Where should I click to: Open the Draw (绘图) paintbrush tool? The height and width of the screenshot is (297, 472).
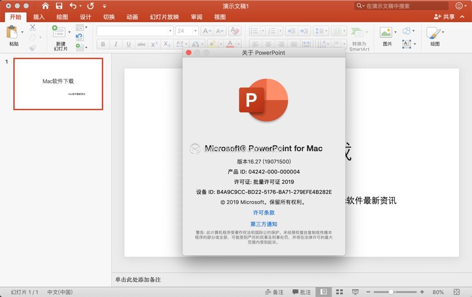tap(433, 33)
